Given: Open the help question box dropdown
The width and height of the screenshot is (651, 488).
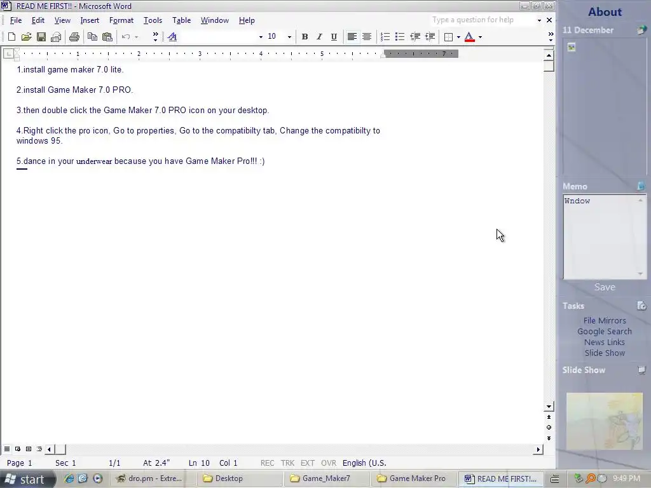Looking at the screenshot, I should click(x=539, y=20).
